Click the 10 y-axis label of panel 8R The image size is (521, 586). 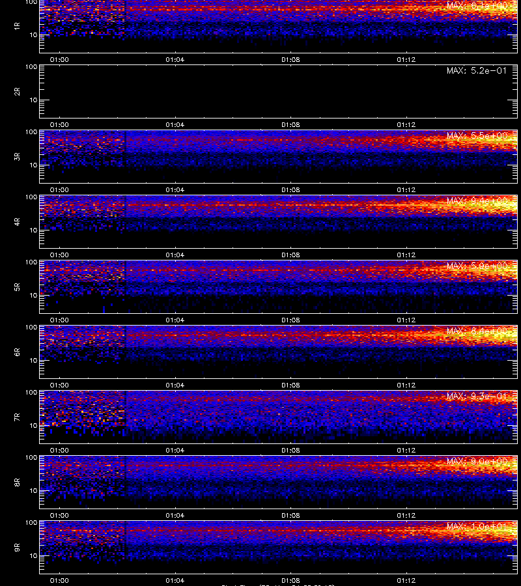(33, 491)
